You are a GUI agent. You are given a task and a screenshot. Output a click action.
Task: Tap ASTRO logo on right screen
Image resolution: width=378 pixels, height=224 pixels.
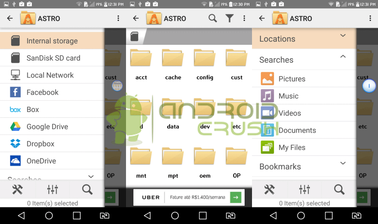(x=280, y=18)
